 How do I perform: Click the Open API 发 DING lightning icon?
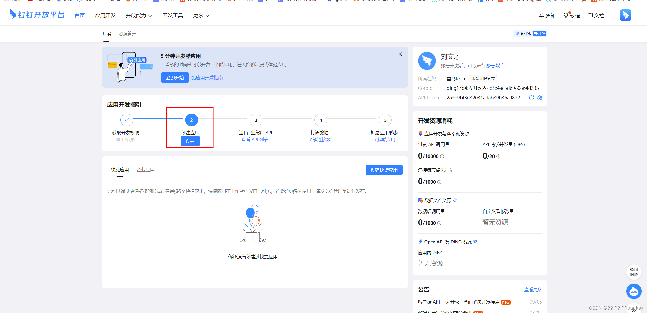coord(420,242)
